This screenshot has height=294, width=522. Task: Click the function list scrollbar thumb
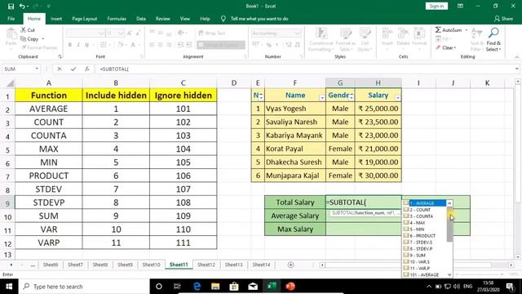pos(449,224)
